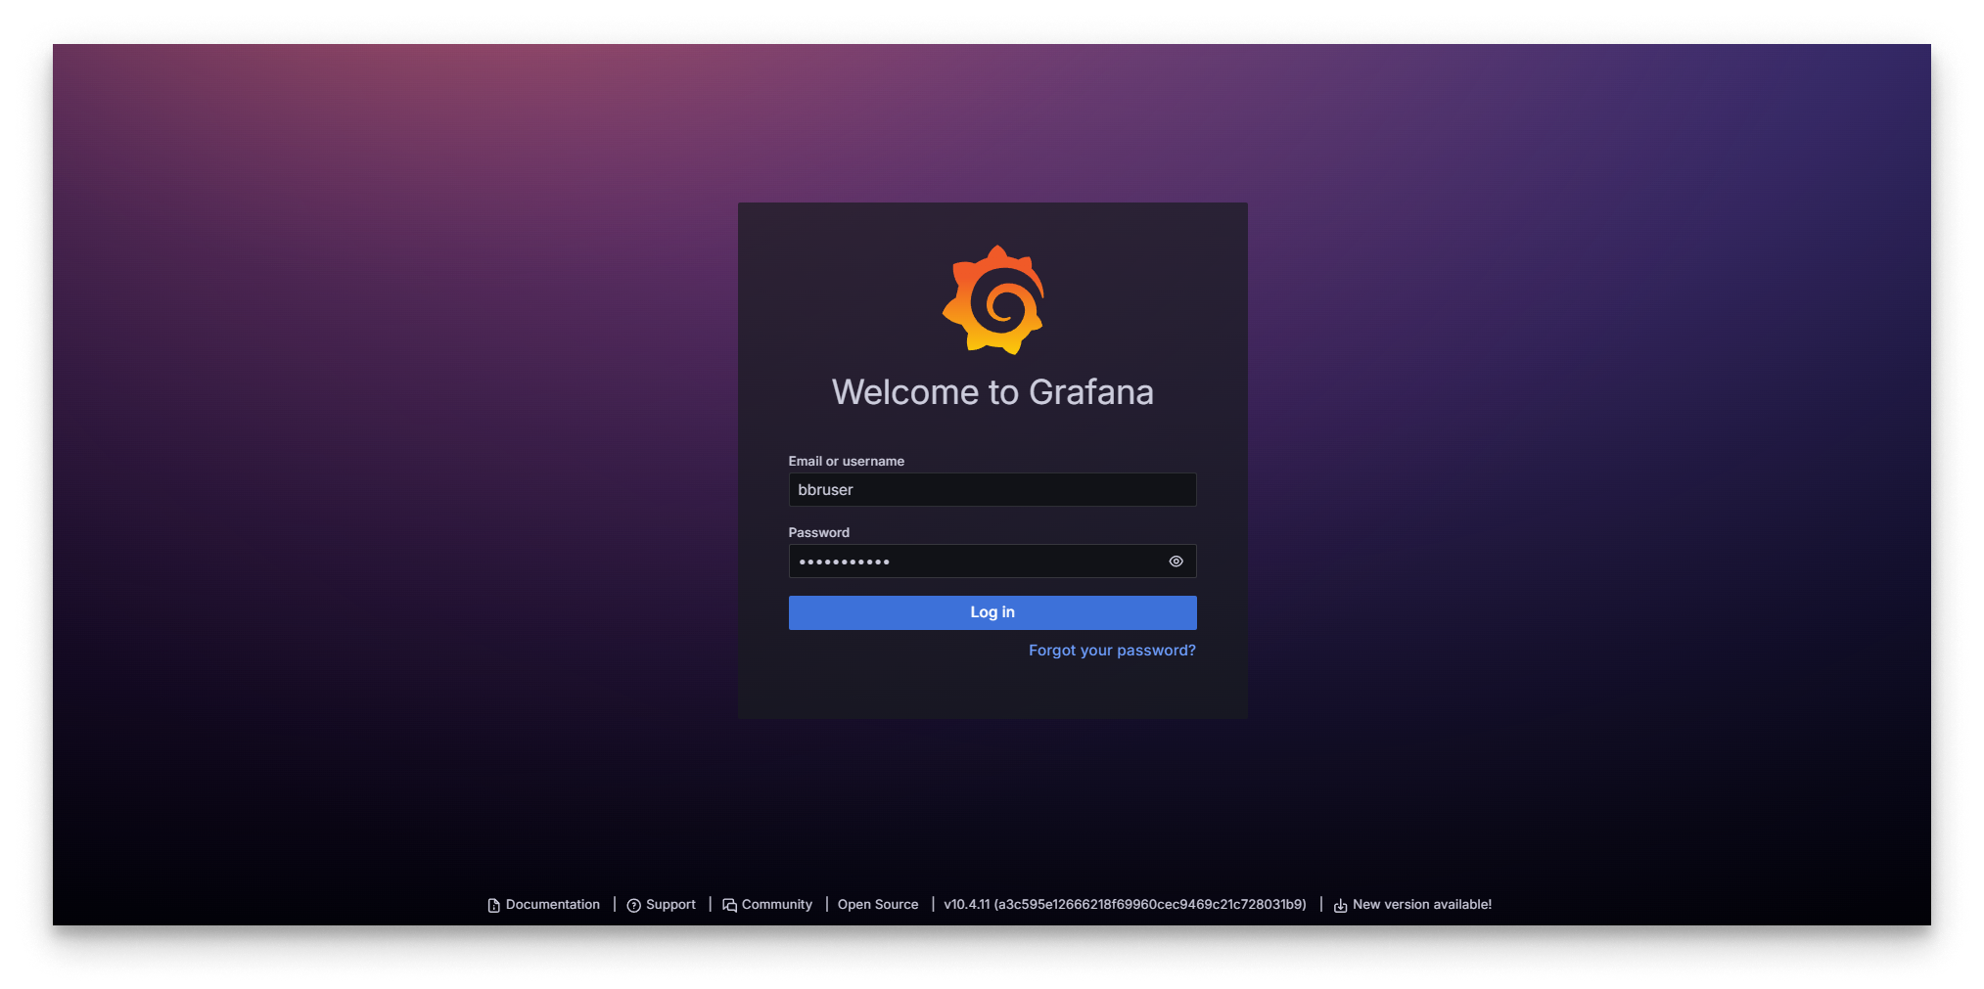Screen dimensions: 1984x989
Task: Visit the Community footer link
Action: (x=777, y=905)
